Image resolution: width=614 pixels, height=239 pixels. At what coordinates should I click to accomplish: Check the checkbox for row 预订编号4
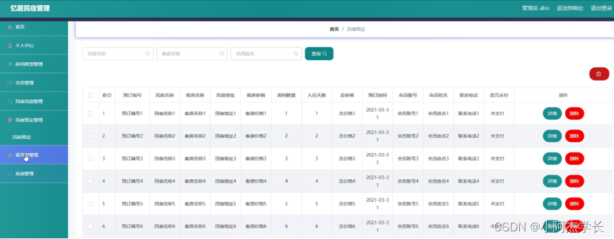click(x=90, y=181)
